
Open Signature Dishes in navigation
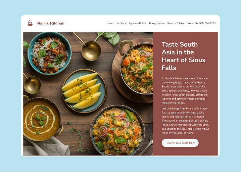137,23
